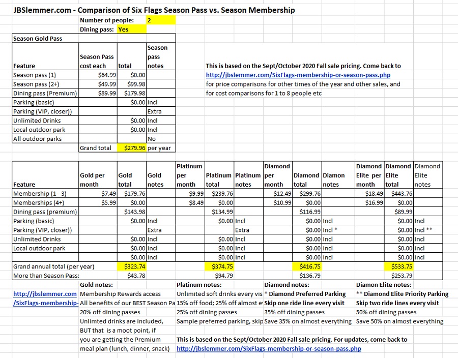Select the 35% off dining passes cell
The height and width of the screenshot is (358, 458).
pyautogui.click(x=295, y=312)
